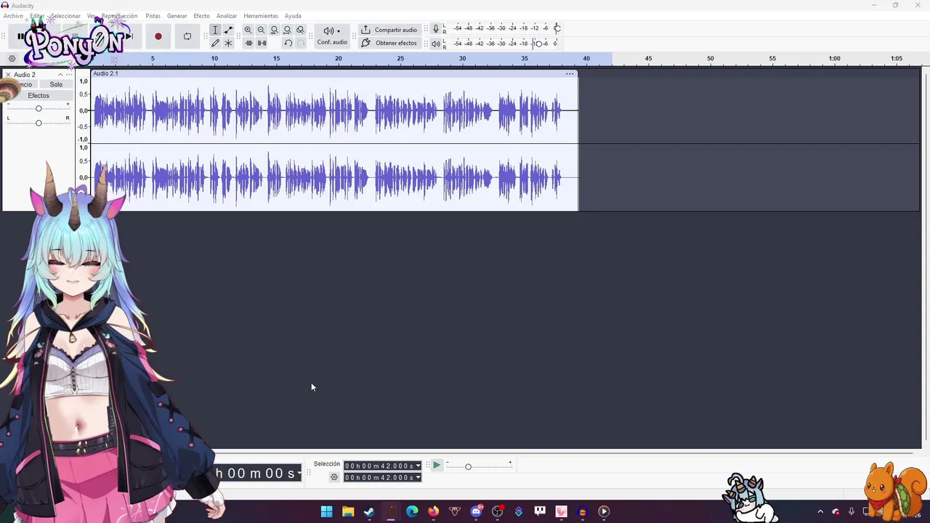Collapse the Audio 2 track
Image resolution: width=930 pixels, height=523 pixels.
tap(60, 75)
